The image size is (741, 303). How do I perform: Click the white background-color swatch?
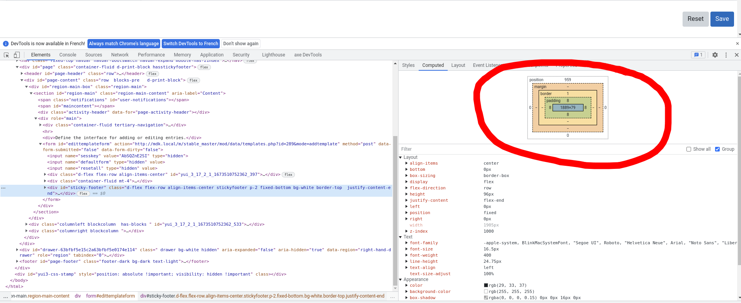[486, 291]
